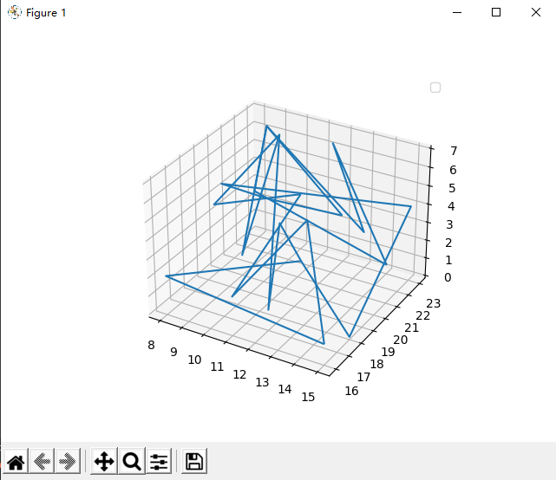Go back to previous view arrow
The image size is (556, 480).
click(x=42, y=461)
